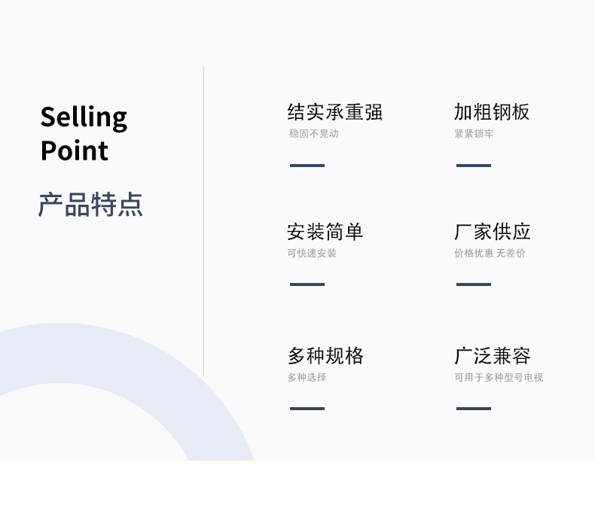Image resolution: width=595 pixels, height=505 pixels.
Task: Click the blue bar under 厂家供应
Action: 474,284
